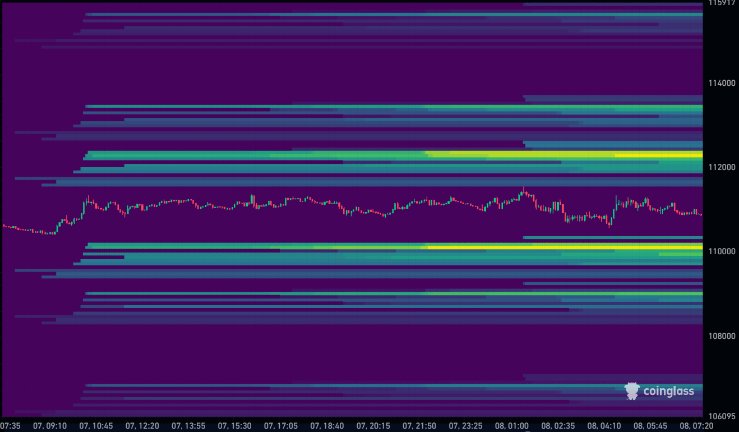Pick the 08, 02:35 time label
Screen dimensions: 739x432
(558, 426)
